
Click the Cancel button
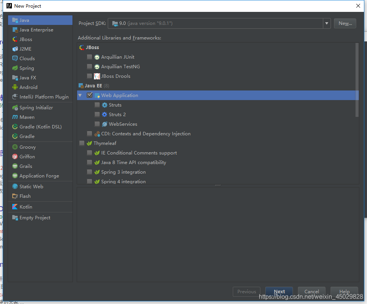coord(311,292)
